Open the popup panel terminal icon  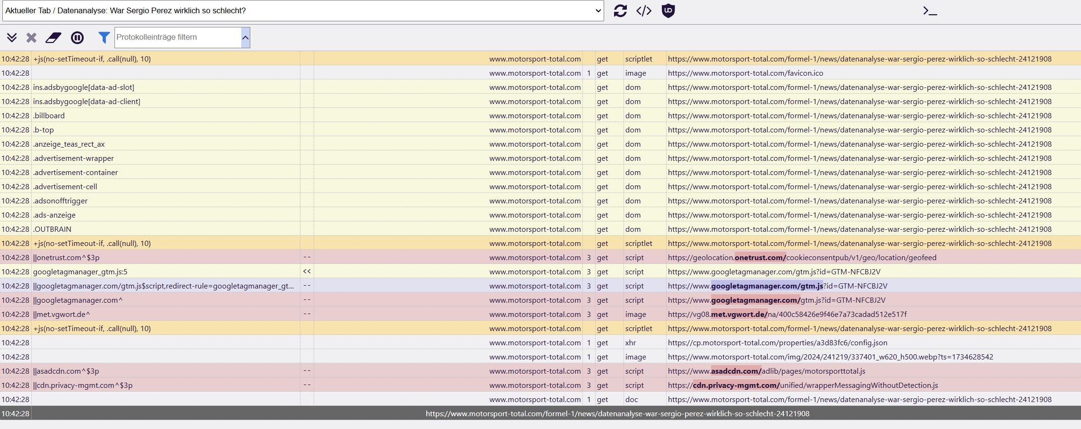(x=930, y=10)
